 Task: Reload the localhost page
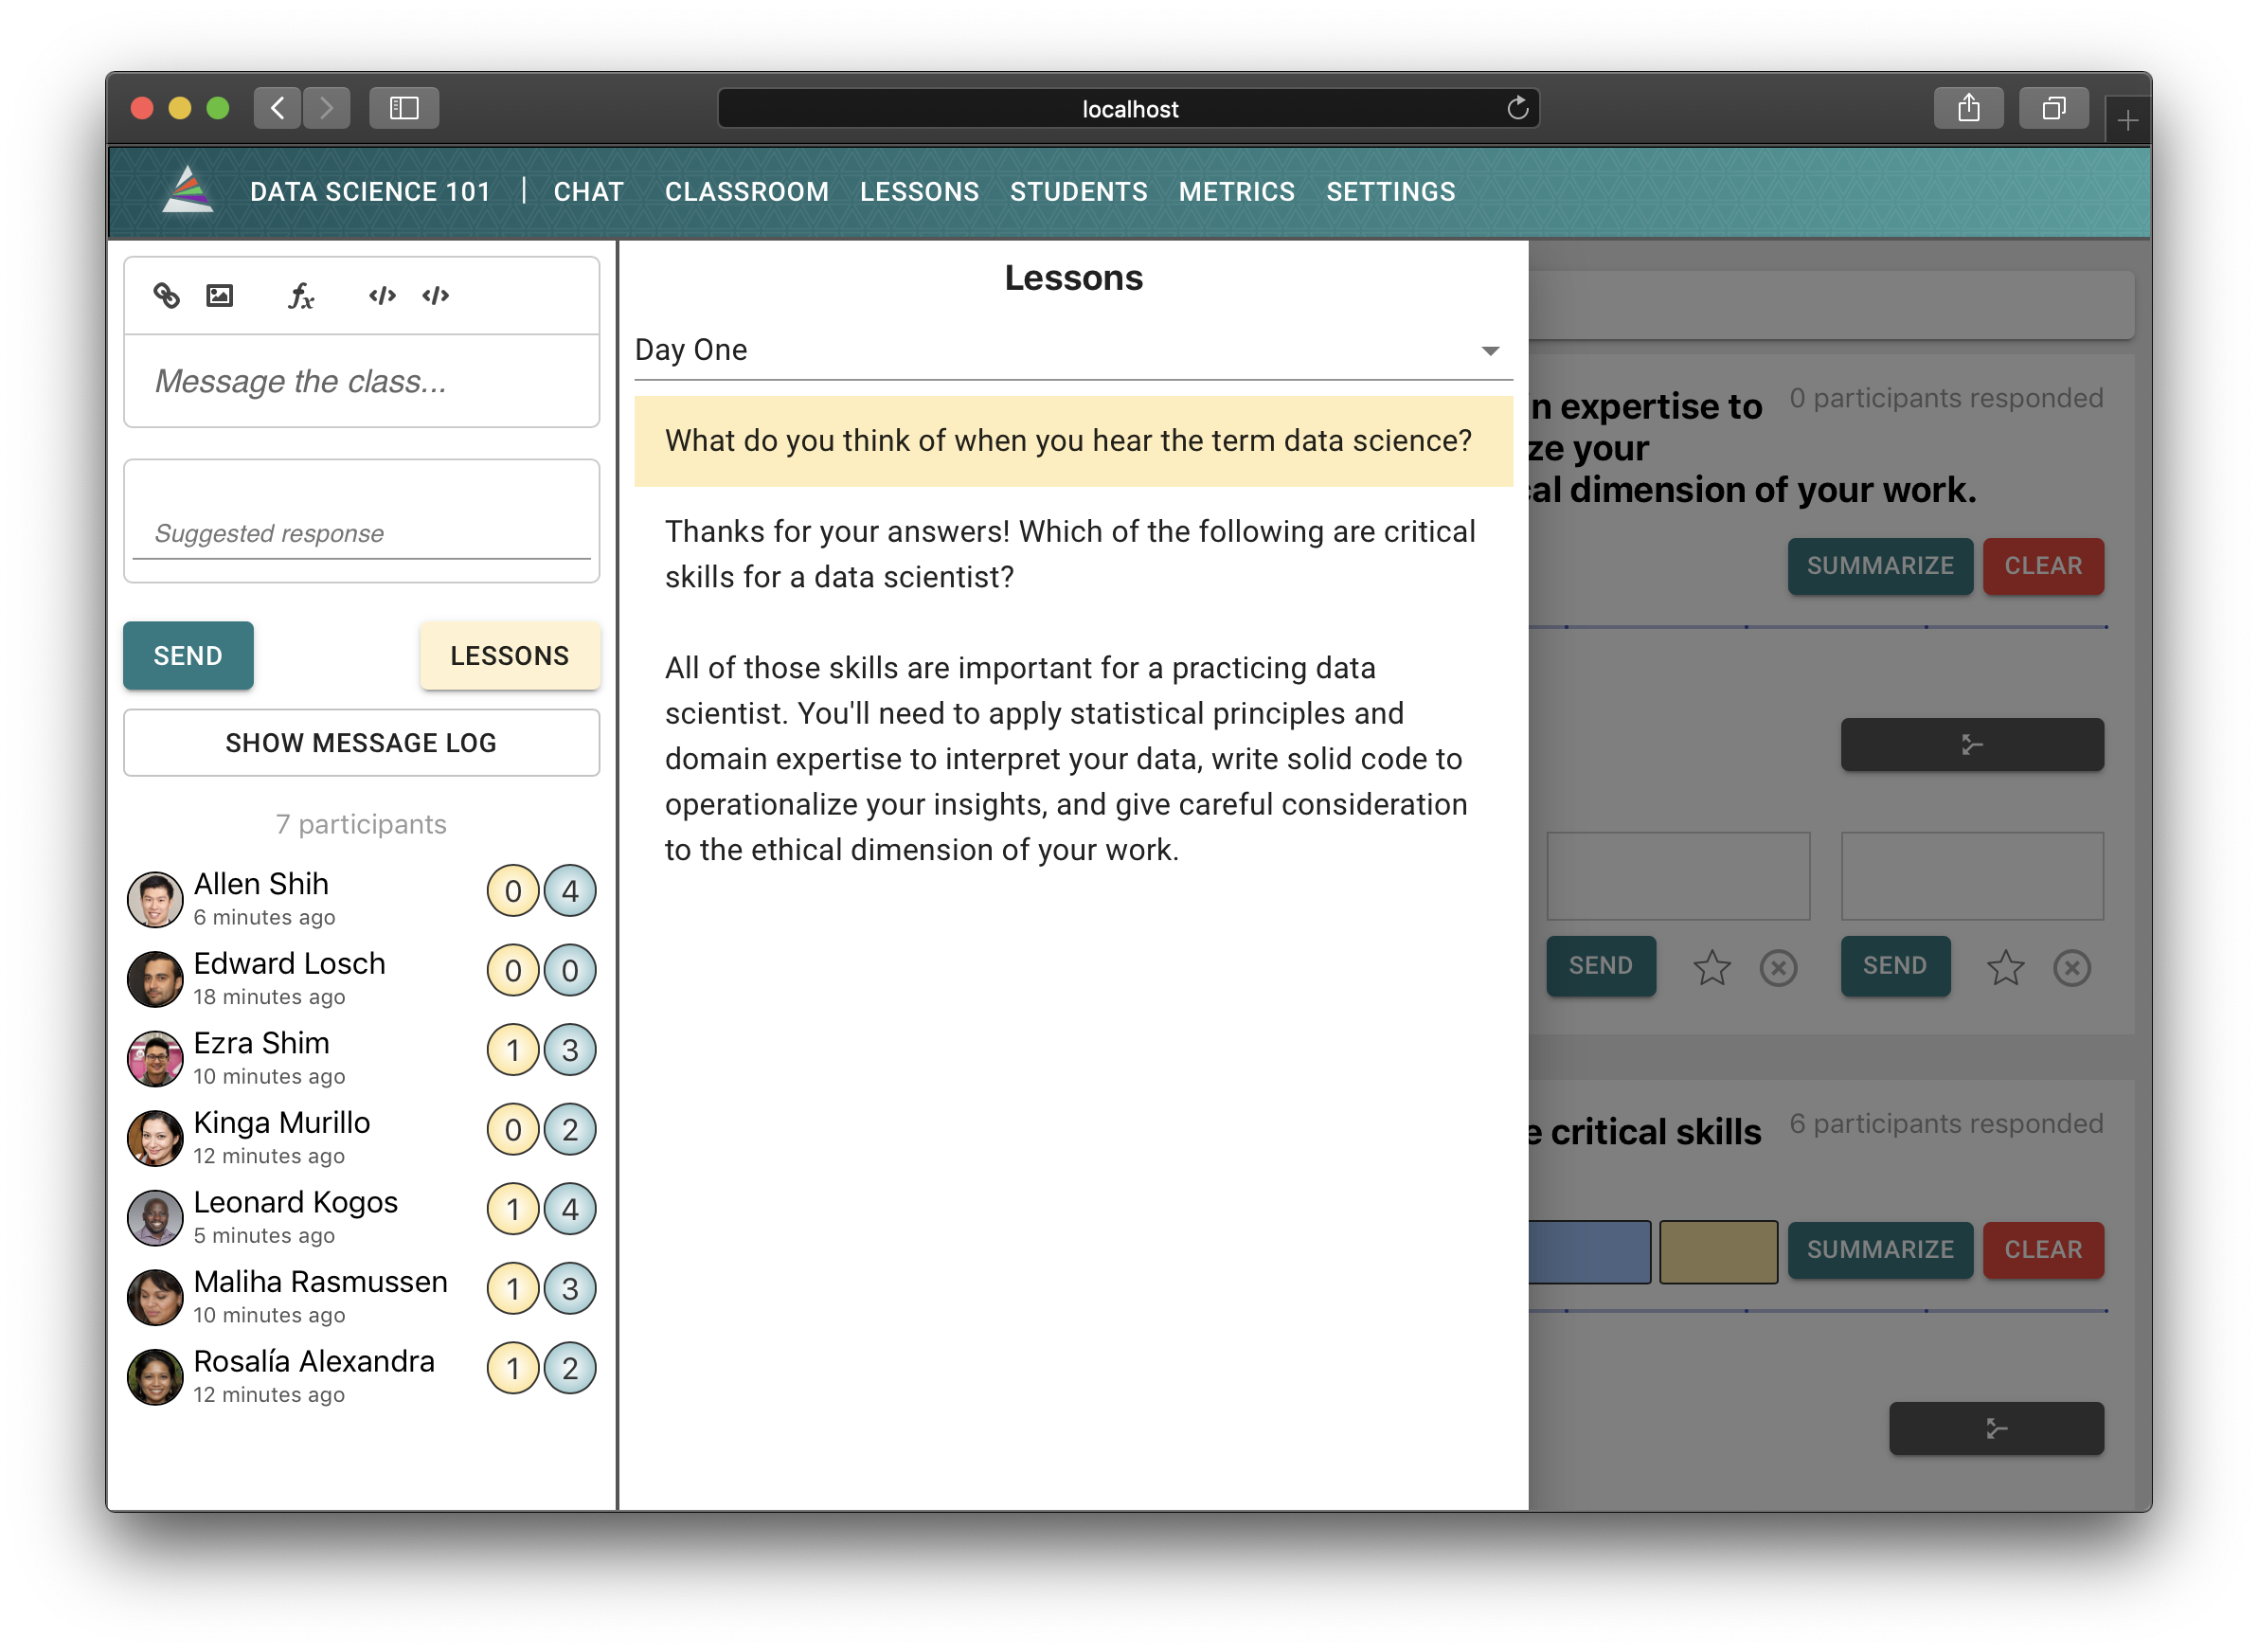[1517, 108]
